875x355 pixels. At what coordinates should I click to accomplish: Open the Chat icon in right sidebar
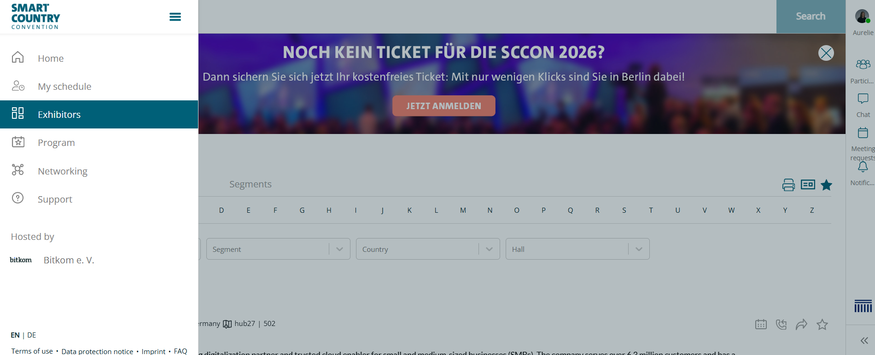863,99
